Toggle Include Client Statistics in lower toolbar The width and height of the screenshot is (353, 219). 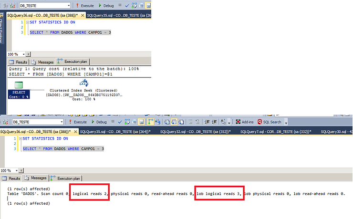pos(157,122)
